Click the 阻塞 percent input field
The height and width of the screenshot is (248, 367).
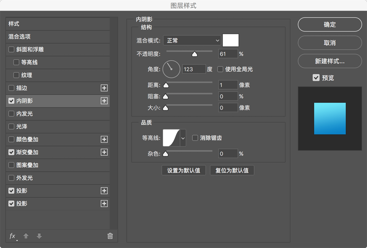coord(228,97)
